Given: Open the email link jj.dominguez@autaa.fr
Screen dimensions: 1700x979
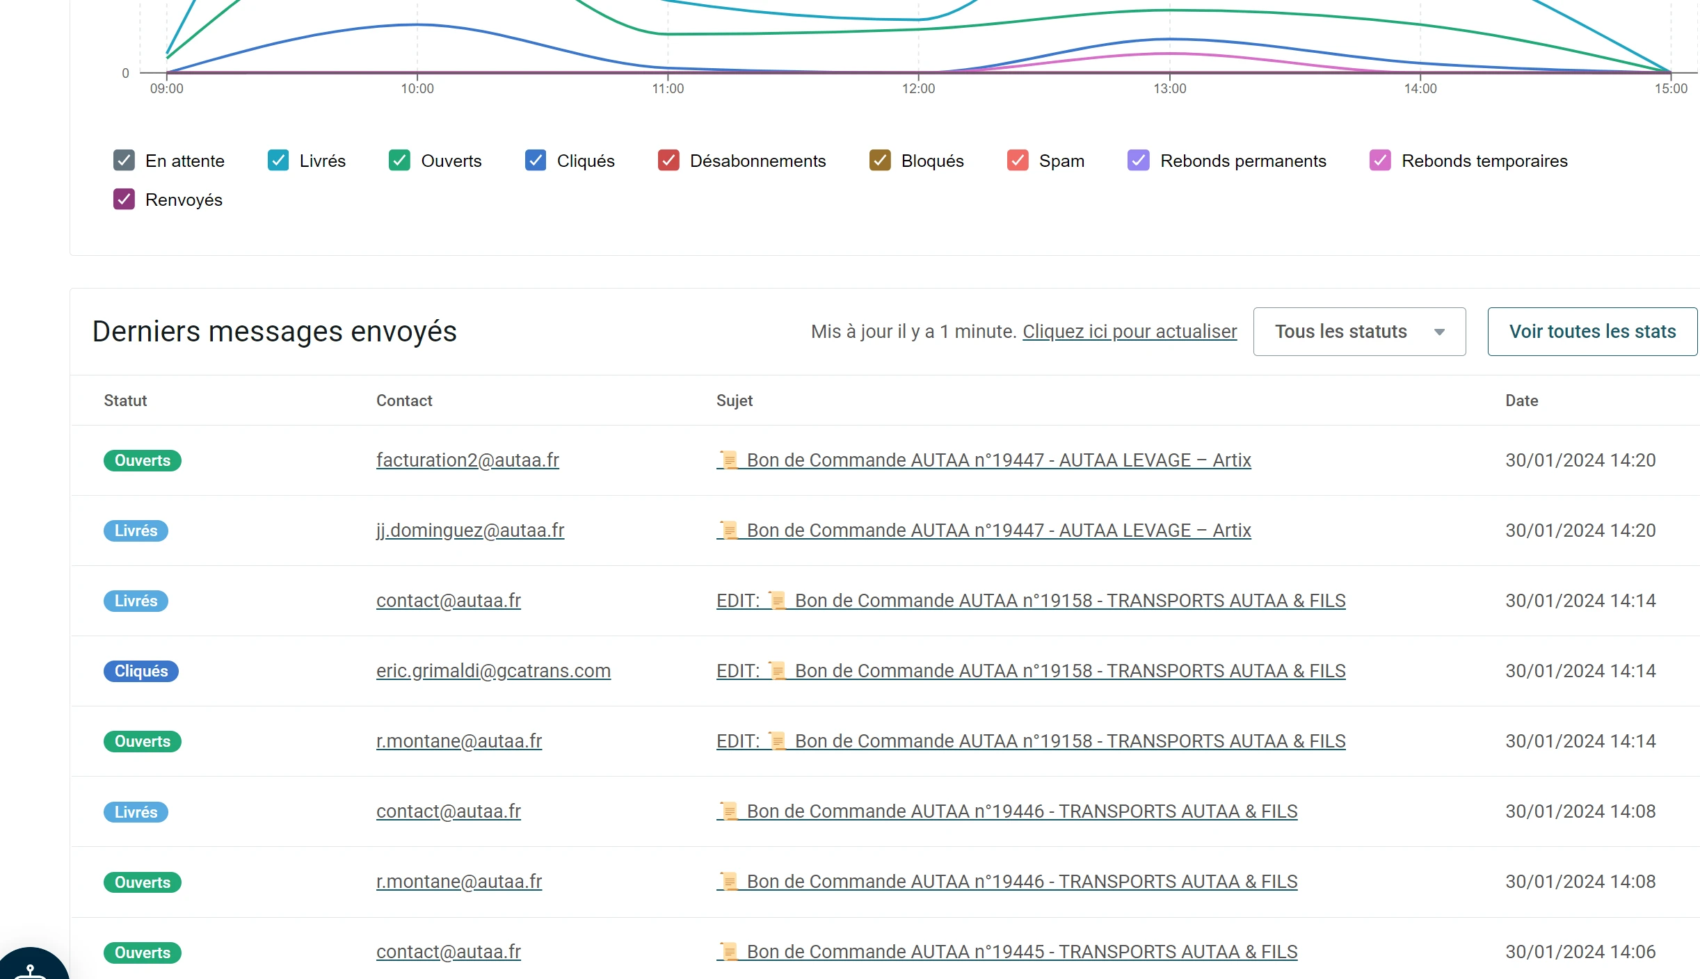Looking at the screenshot, I should coord(470,530).
